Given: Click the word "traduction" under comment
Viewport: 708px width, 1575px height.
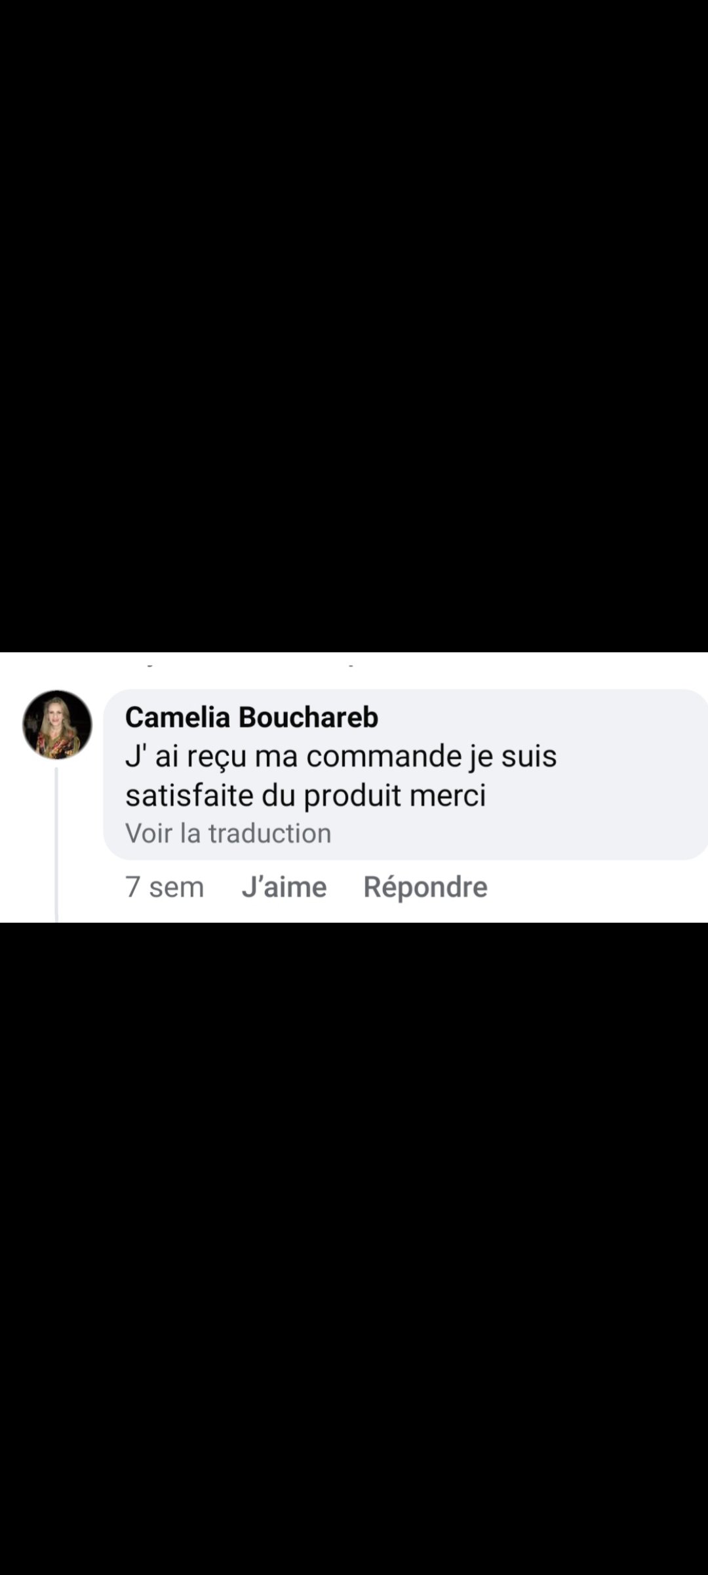Looking at the screenshot, I should tap(270, 833).
